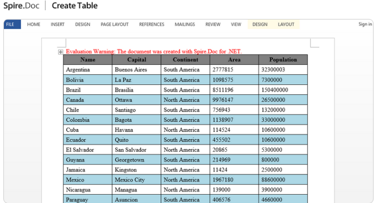Click the red Evaluation Warning text
Screen dimensions: 374x203
click(154, 52)
